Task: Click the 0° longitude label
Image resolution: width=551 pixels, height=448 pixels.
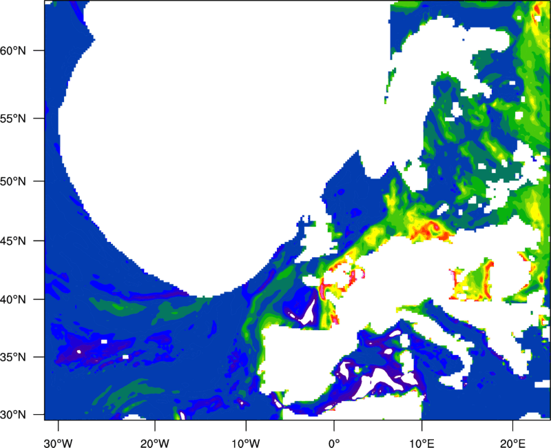Action: tap(334, 442)
